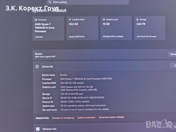The height and width of the screenshot is (132, 176).
Task: Click the Device info circle icon
Action: tap(37, 67)
